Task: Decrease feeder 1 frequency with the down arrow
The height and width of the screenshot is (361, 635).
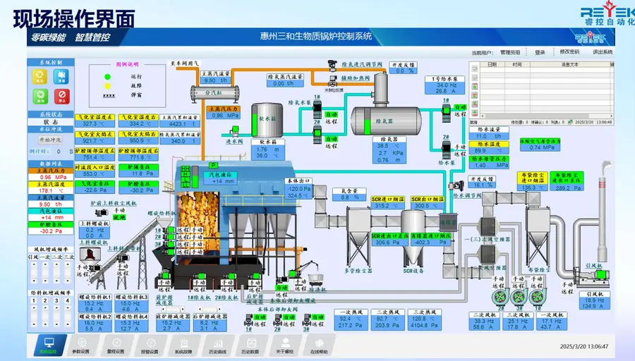Action: tap(34, 324)
